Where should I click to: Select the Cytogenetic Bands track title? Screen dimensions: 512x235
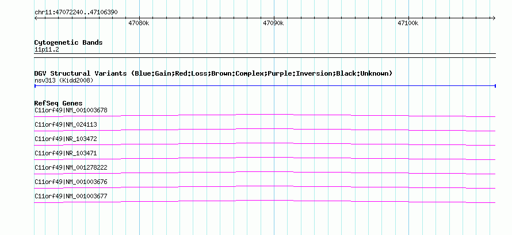(68, 42)
